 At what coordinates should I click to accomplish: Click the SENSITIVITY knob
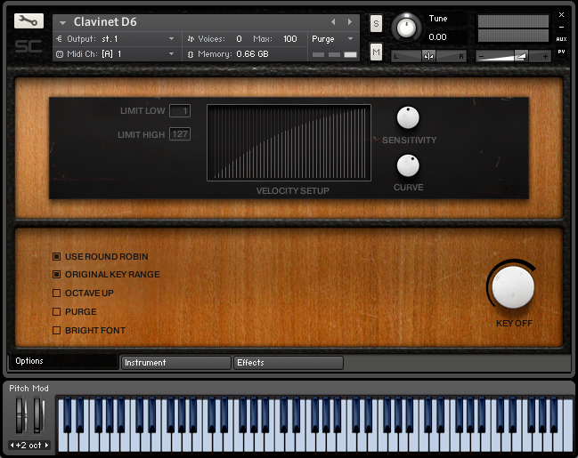pyautogui.click(x=408, y=117)
